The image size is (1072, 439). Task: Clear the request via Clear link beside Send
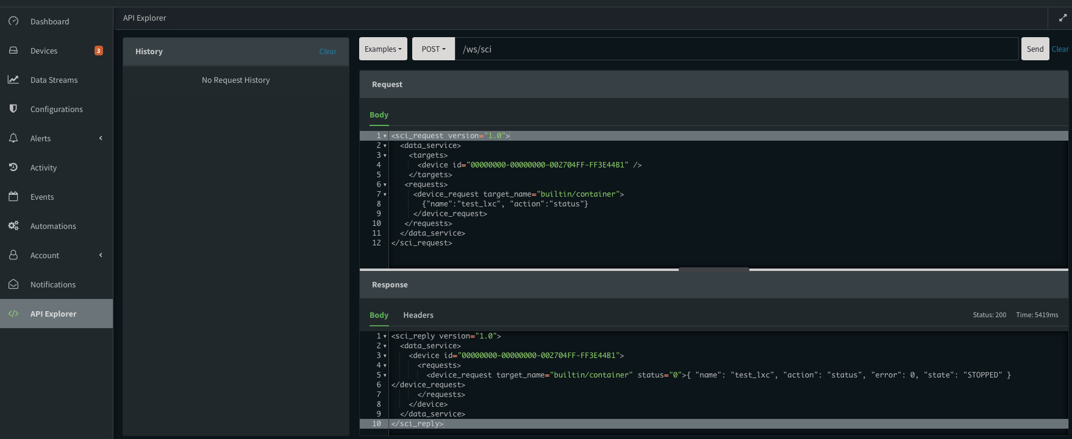click(1060, 49)
